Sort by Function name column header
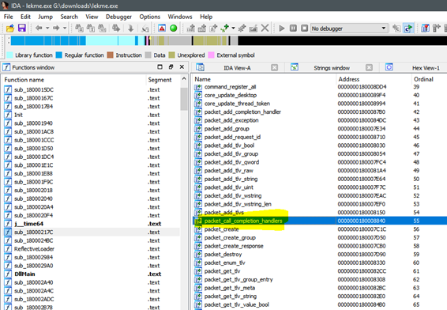Image resolution: width=447 pixels, height=310 pixels. pyautogui.click(x=74, y=80)
